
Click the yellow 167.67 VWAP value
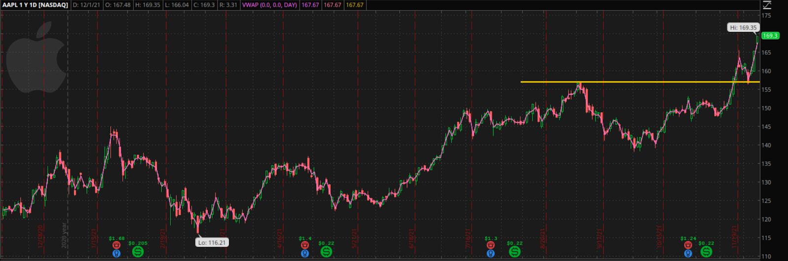pos(355,5)
